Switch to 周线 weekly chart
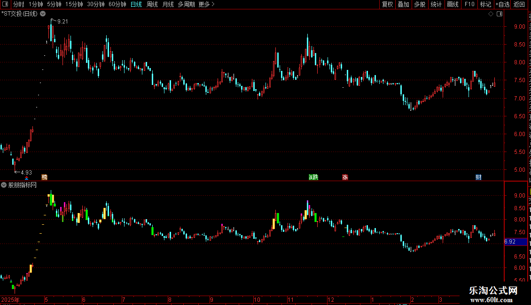 (152, 4)
